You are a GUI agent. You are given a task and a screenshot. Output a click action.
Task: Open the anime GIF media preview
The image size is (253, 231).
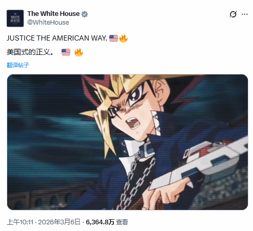127,142
